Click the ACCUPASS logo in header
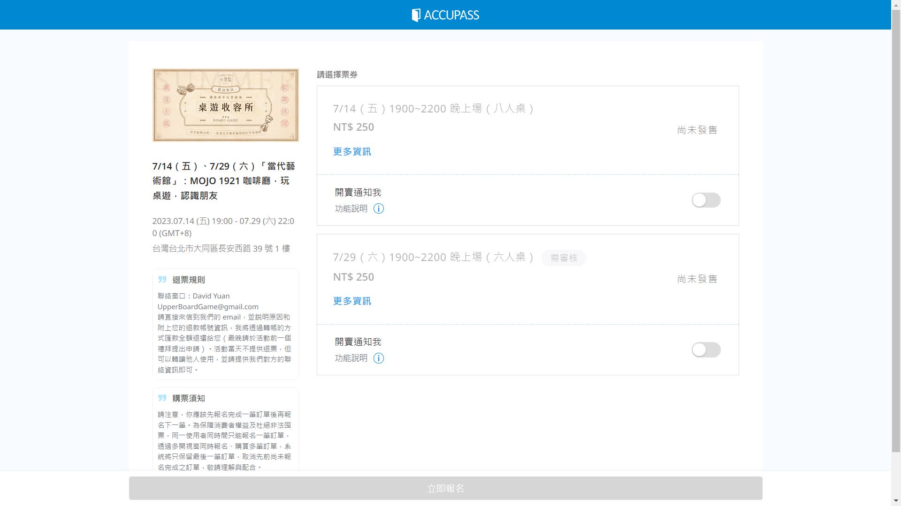The width and height of the screenshot is (901, 506). coord(445,15)
